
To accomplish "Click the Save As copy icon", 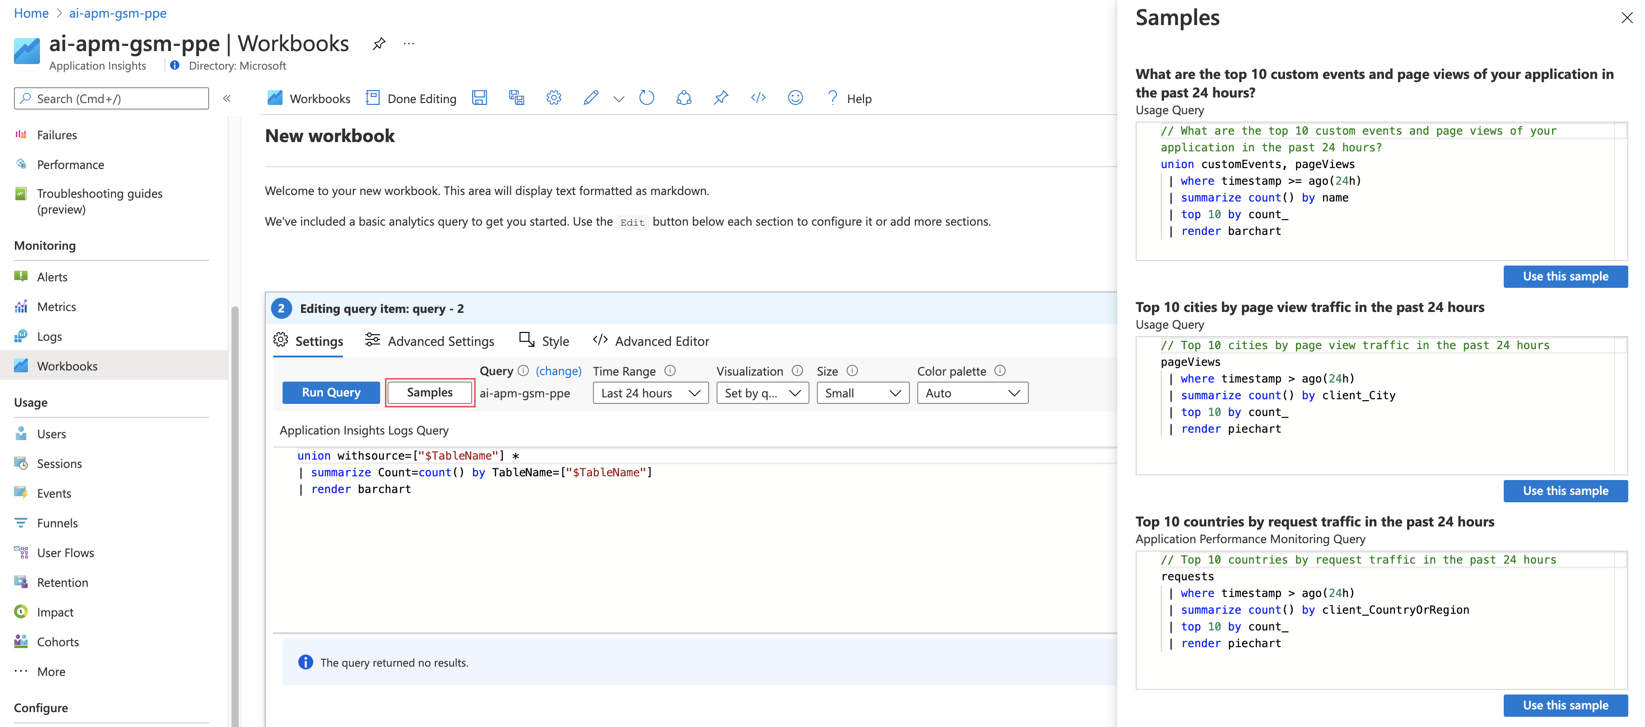I will [516, 98].
